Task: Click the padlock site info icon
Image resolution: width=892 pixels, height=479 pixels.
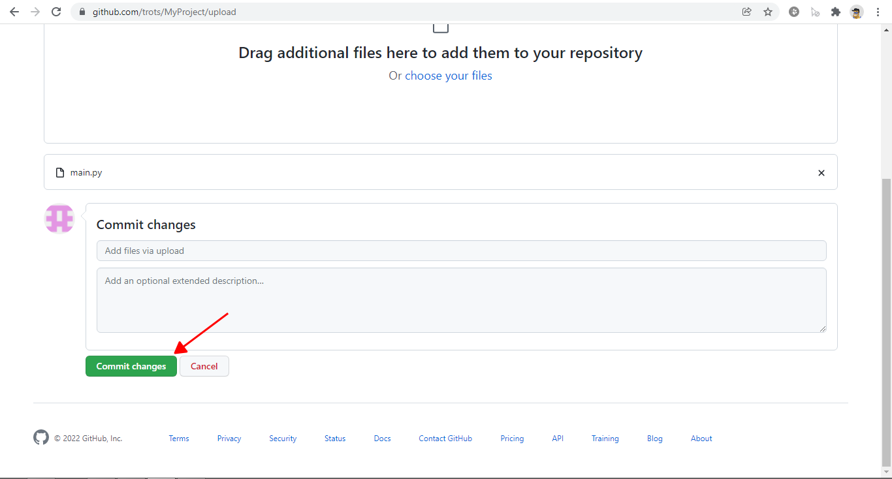Action: click(x=82, y=12)
